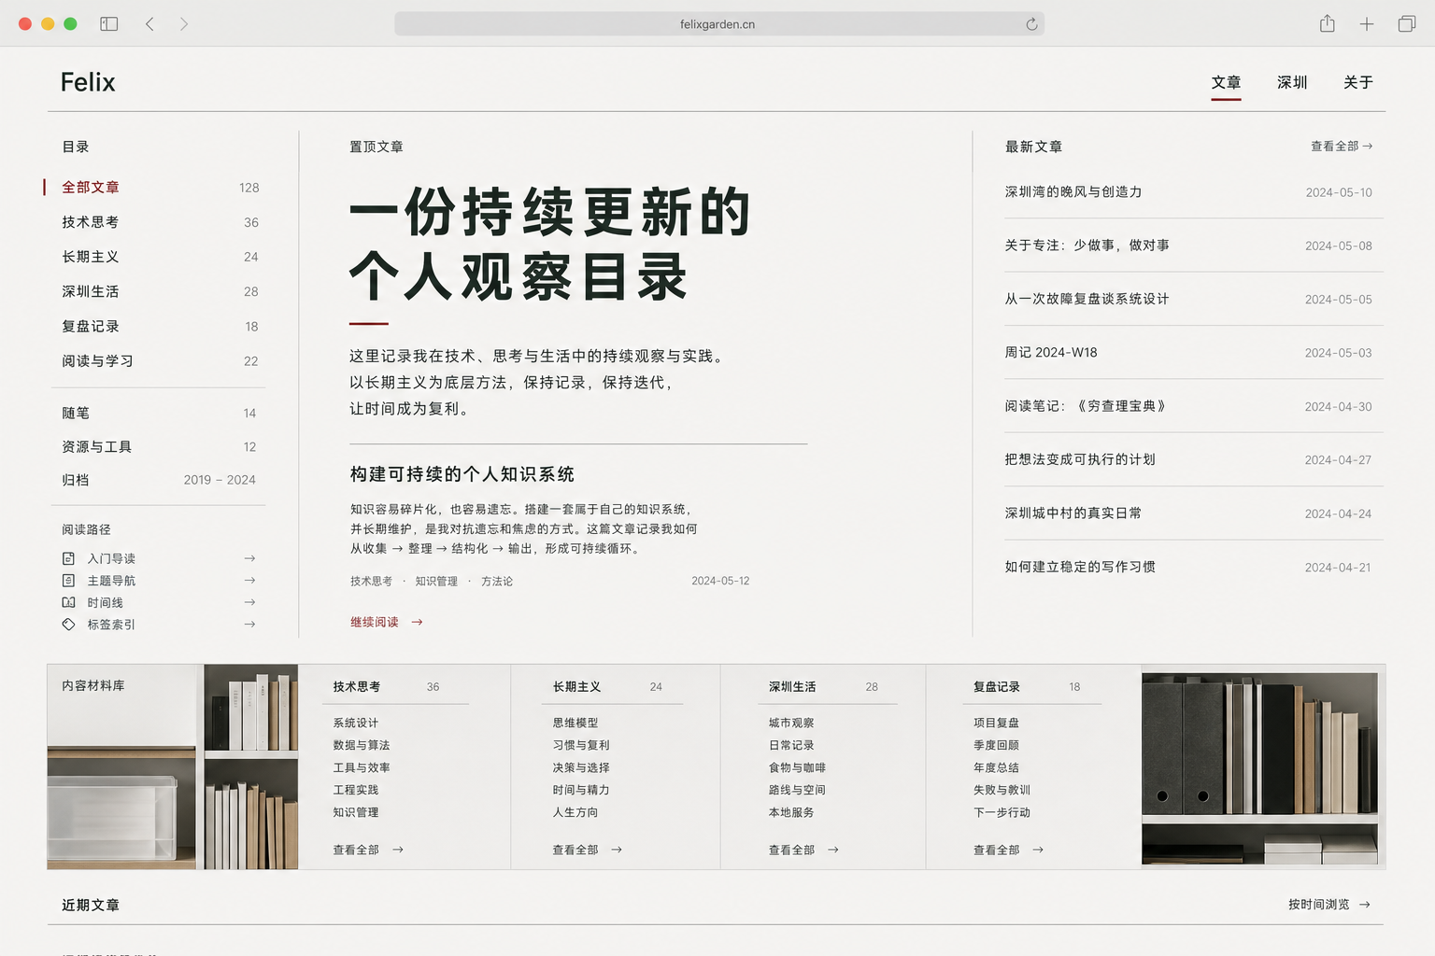Click 查看全部 arrow under 复盘记录 column

coord(1038,850)
